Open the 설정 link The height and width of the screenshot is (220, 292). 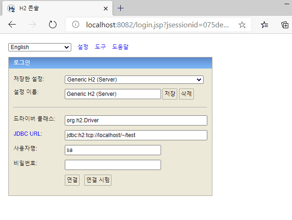click(83, 47)
